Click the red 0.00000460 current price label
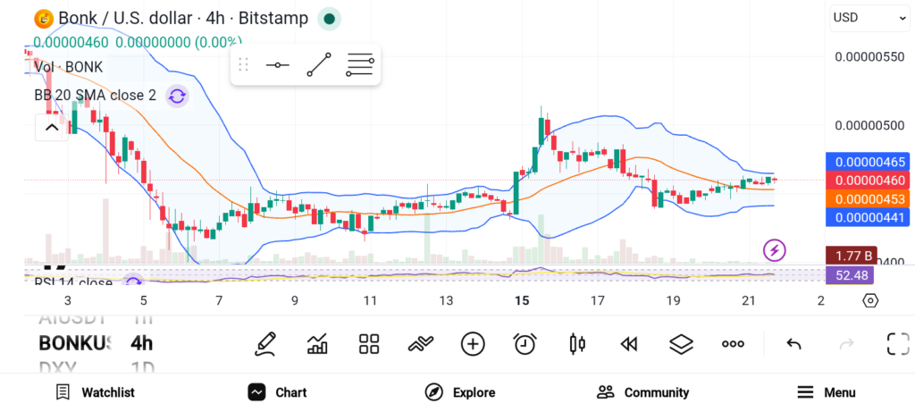This screenshot has width=915, height=412. point(867,181)
